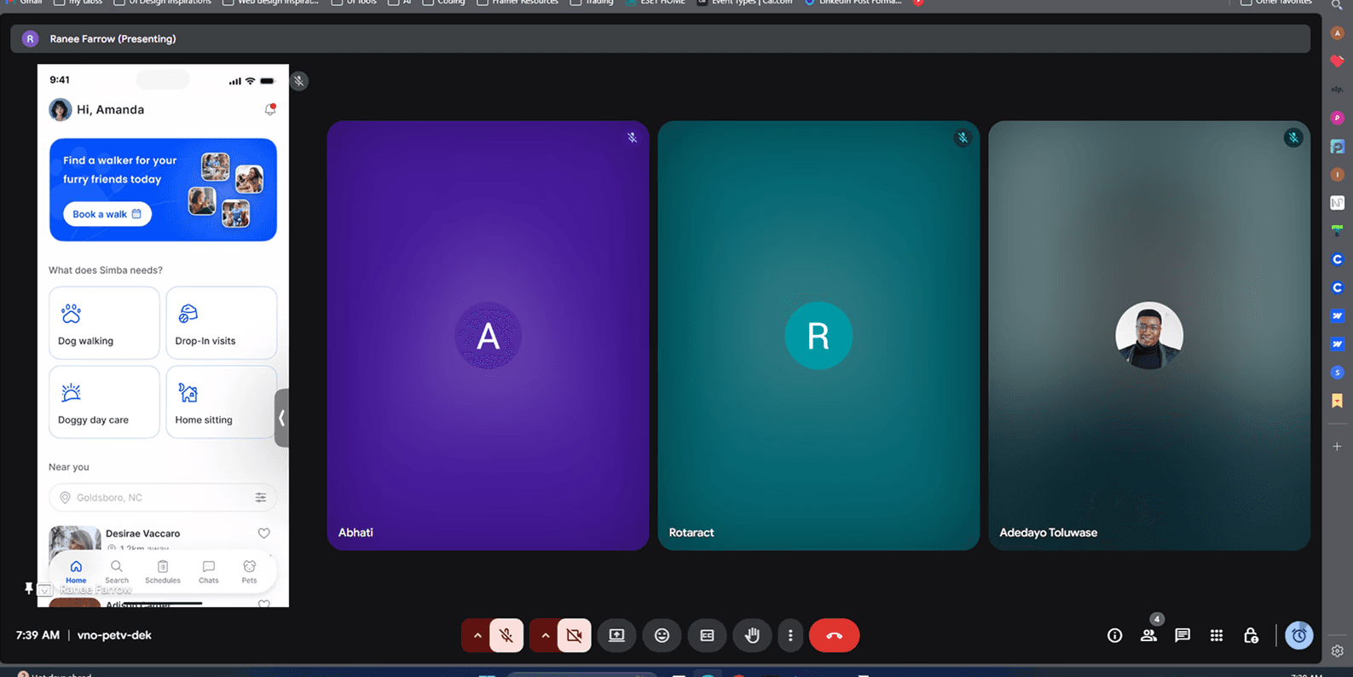Screen dimensions: 1353x677
Task: Collapse presentation with side arrow handle
Action: coord(281,418)
